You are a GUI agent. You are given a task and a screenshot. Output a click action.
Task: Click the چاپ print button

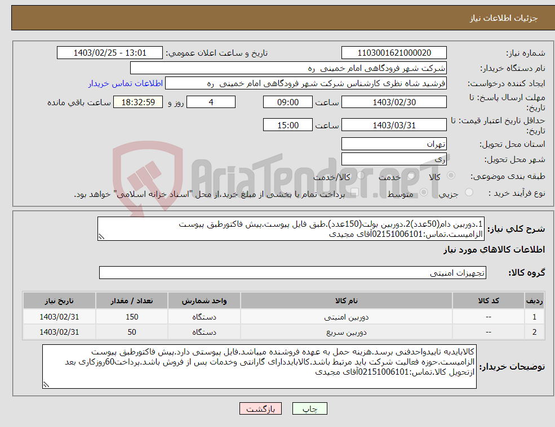310,408
